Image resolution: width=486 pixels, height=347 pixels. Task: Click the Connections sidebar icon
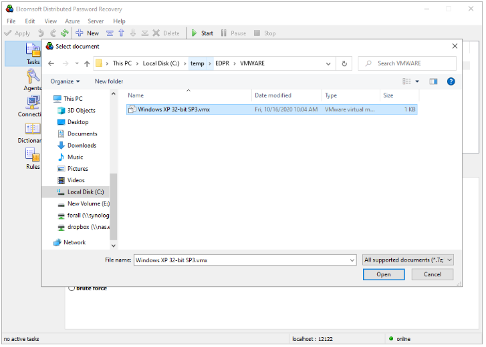point(32,105)
